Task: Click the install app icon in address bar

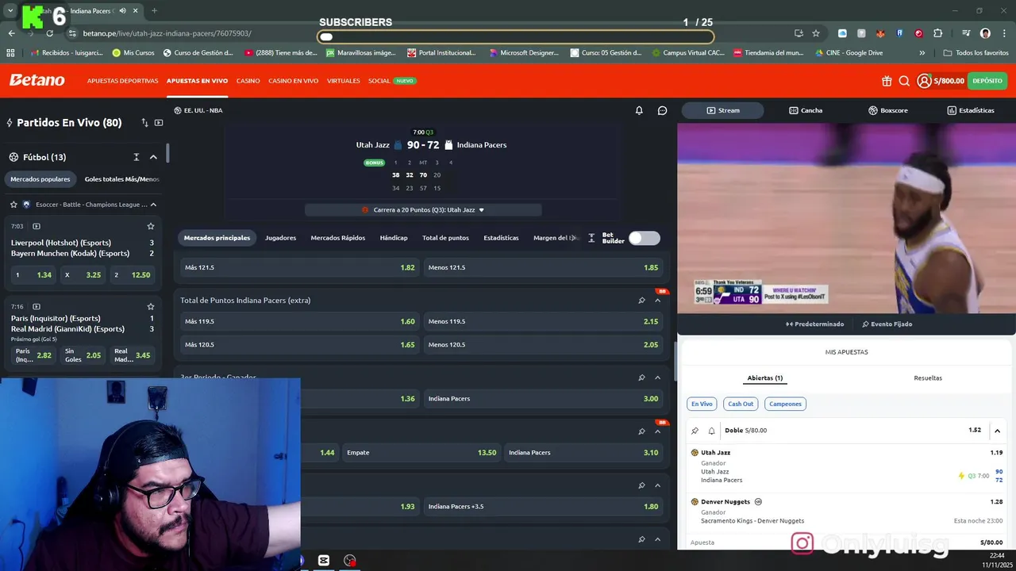Action: tap(799, 33)
